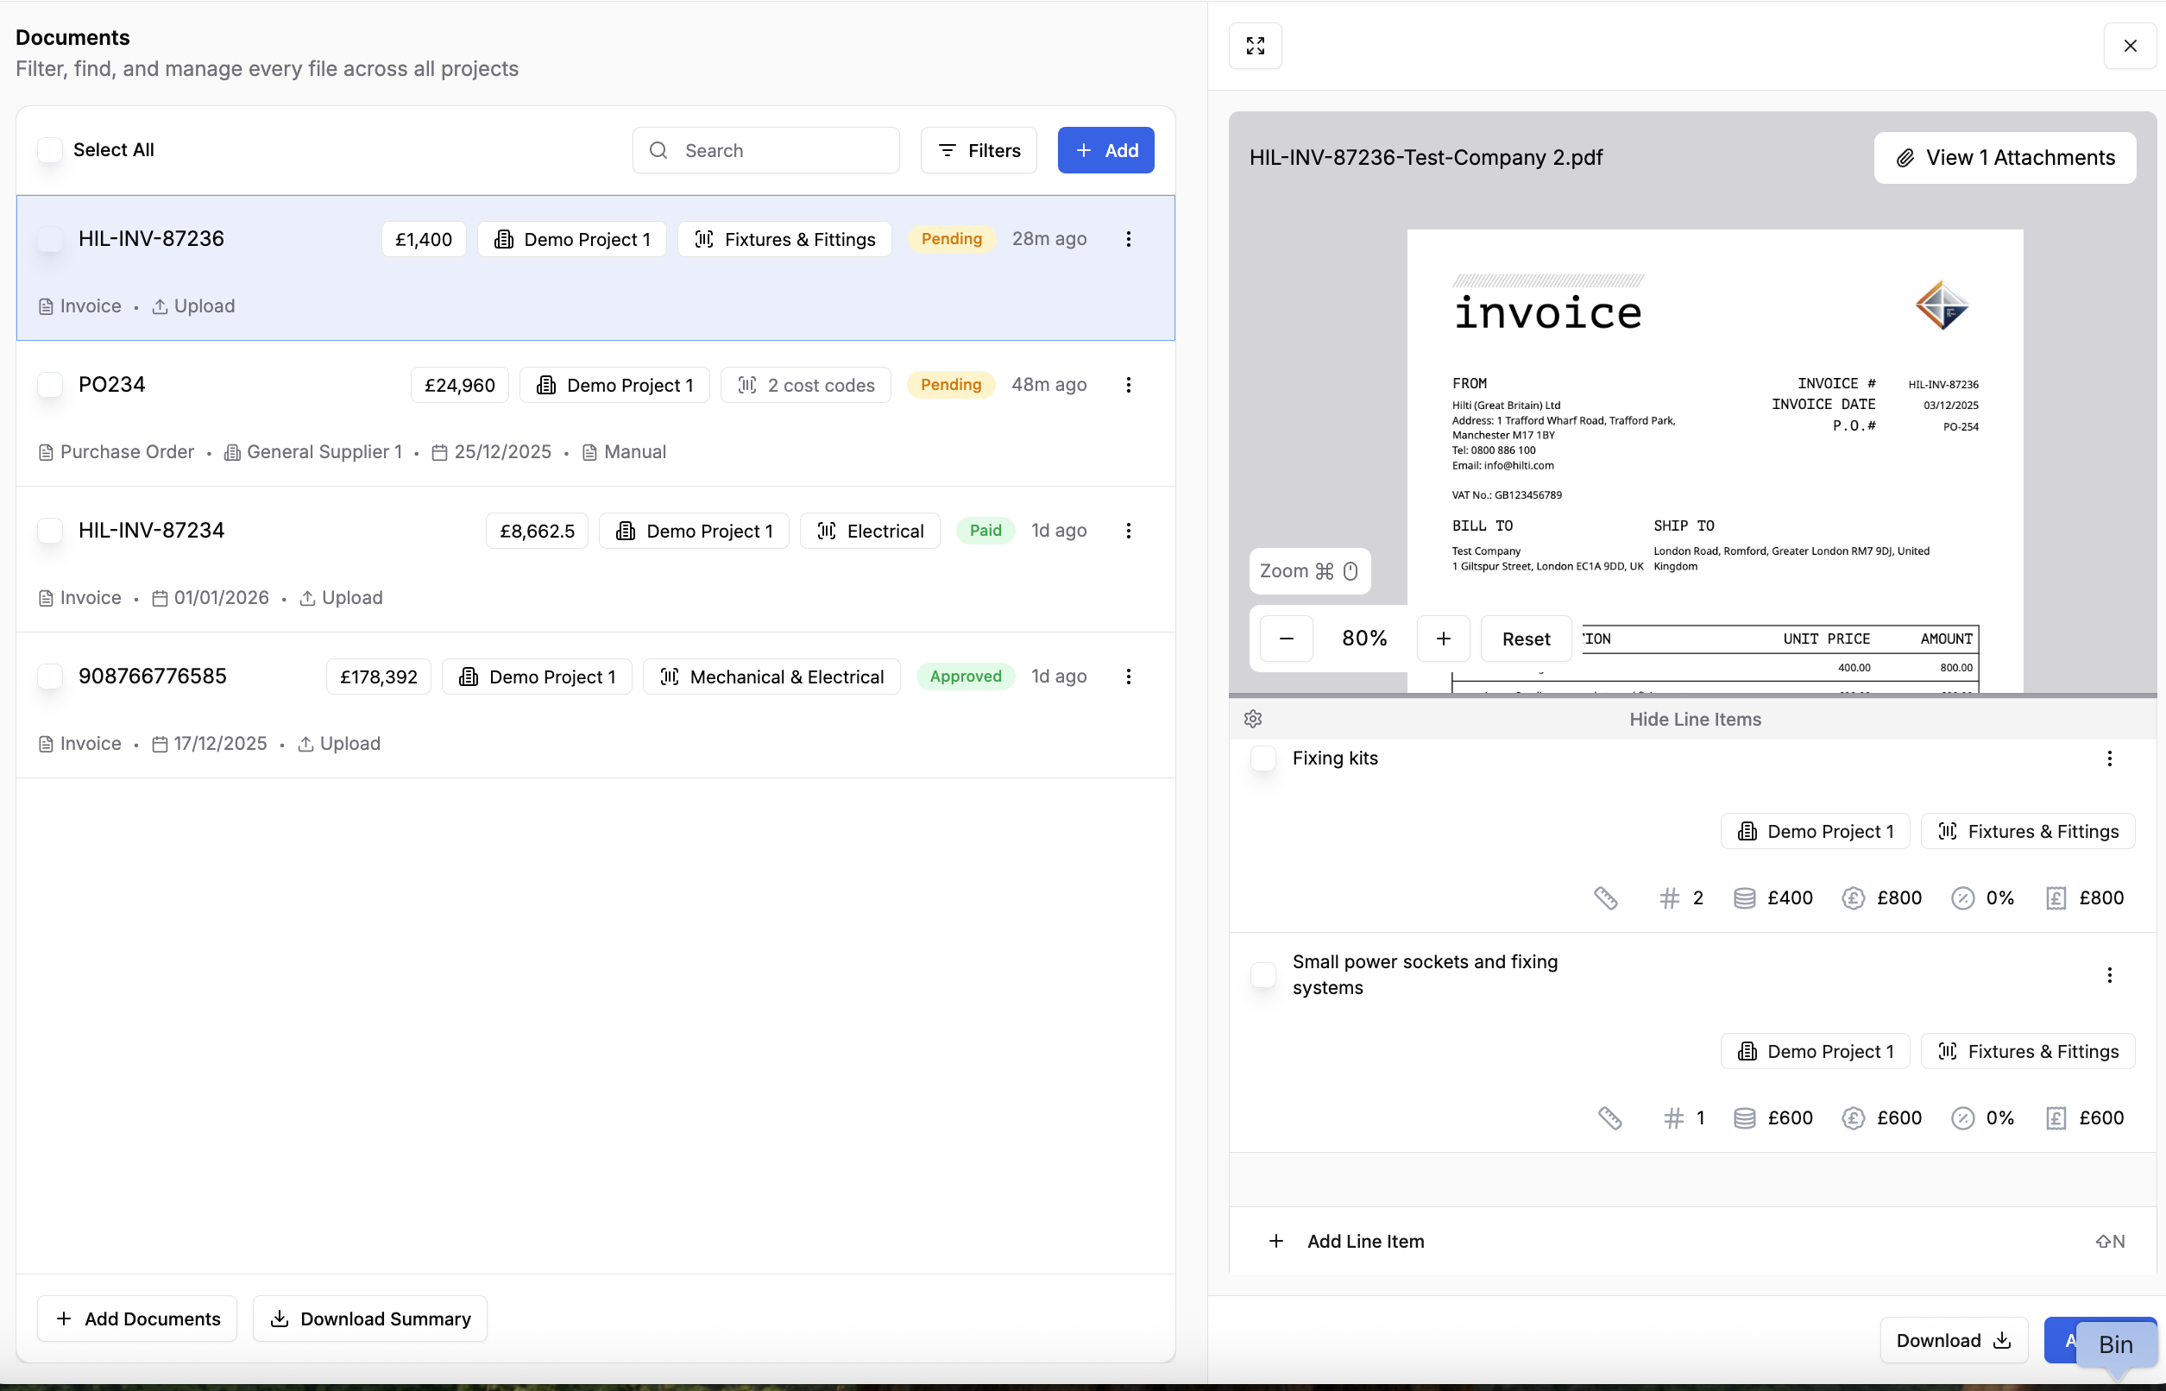Image resolution: width=2166 pixels, height=1391 pixels.
Task: Click the View 1 Attachments button
Action: [2005, 158]
